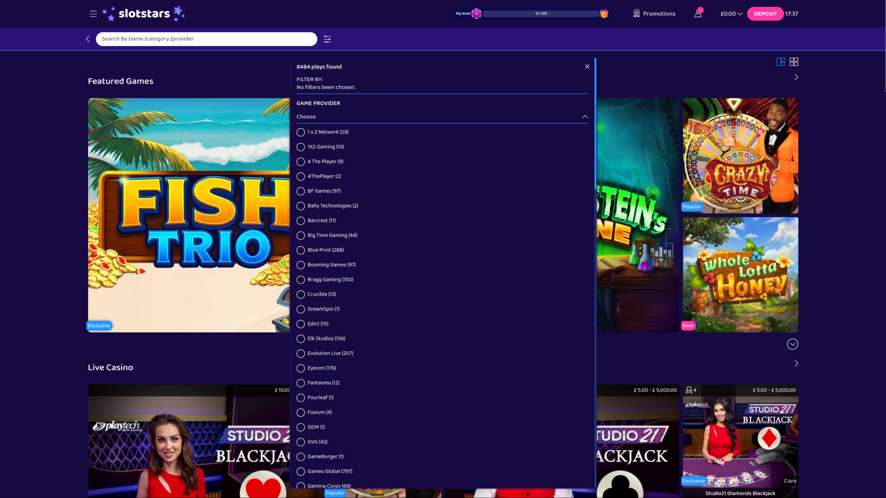Click the purple level badge icon
Image resolution: width=886 pixels, height=498 pixels.
(x=476, y=14)
